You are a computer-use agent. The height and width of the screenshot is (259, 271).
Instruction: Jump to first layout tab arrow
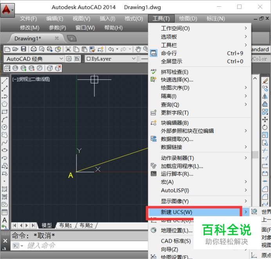pyautogui.click(x=15, y=225)
